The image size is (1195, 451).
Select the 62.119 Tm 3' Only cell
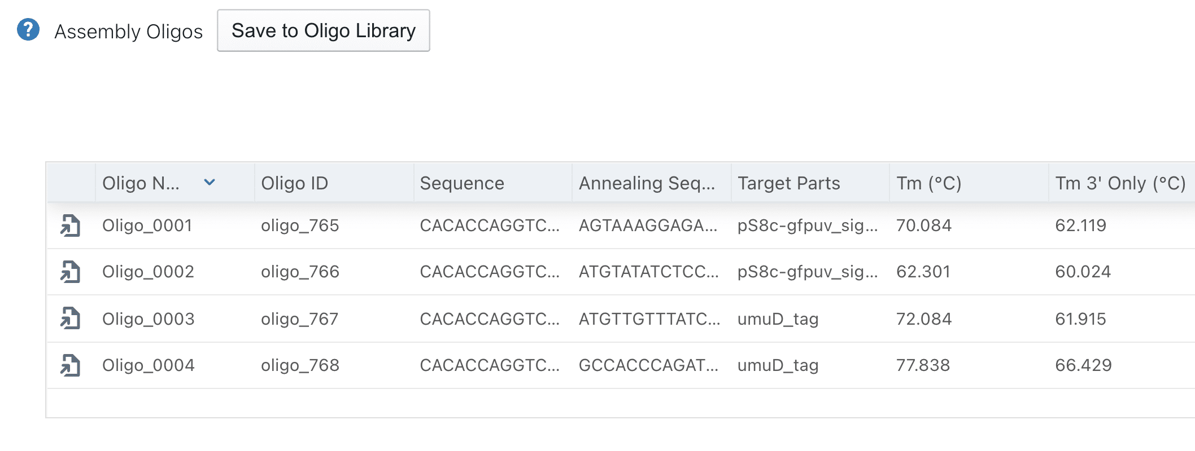coord(1080,225)
